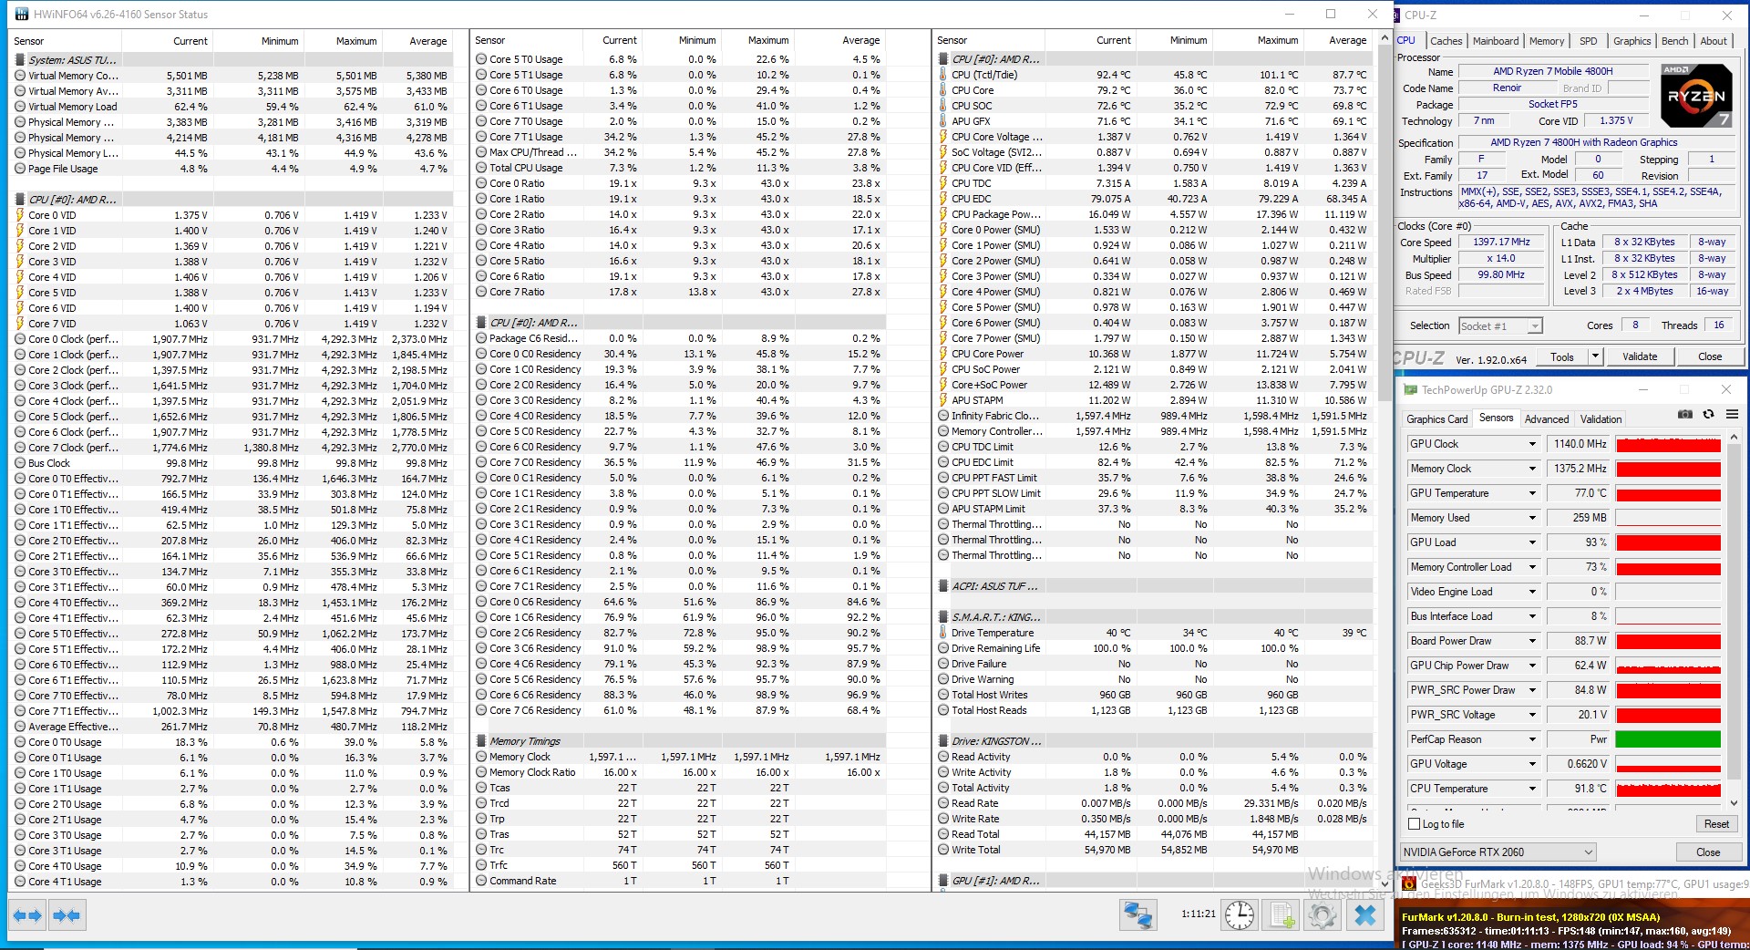Open the Socket #1 selection dropdown in CPU-Z
This screenshot has height=950, width=1750.
pos(1500,326)
